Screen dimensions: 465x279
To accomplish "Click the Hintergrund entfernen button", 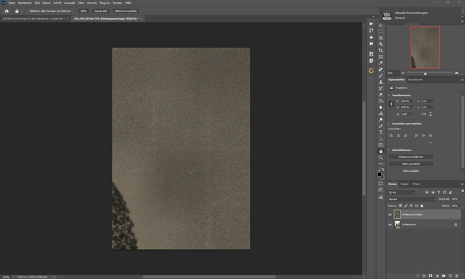I will click(x=411, y=157).
